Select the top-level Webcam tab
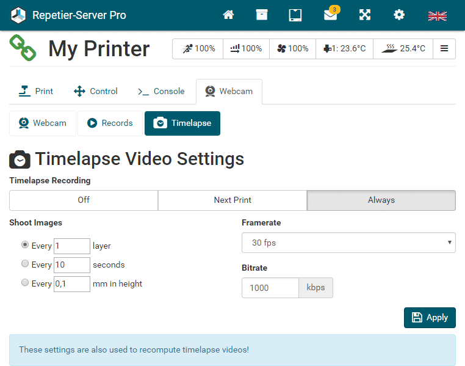Screen dimensions: 465x366 click(229, 91)
